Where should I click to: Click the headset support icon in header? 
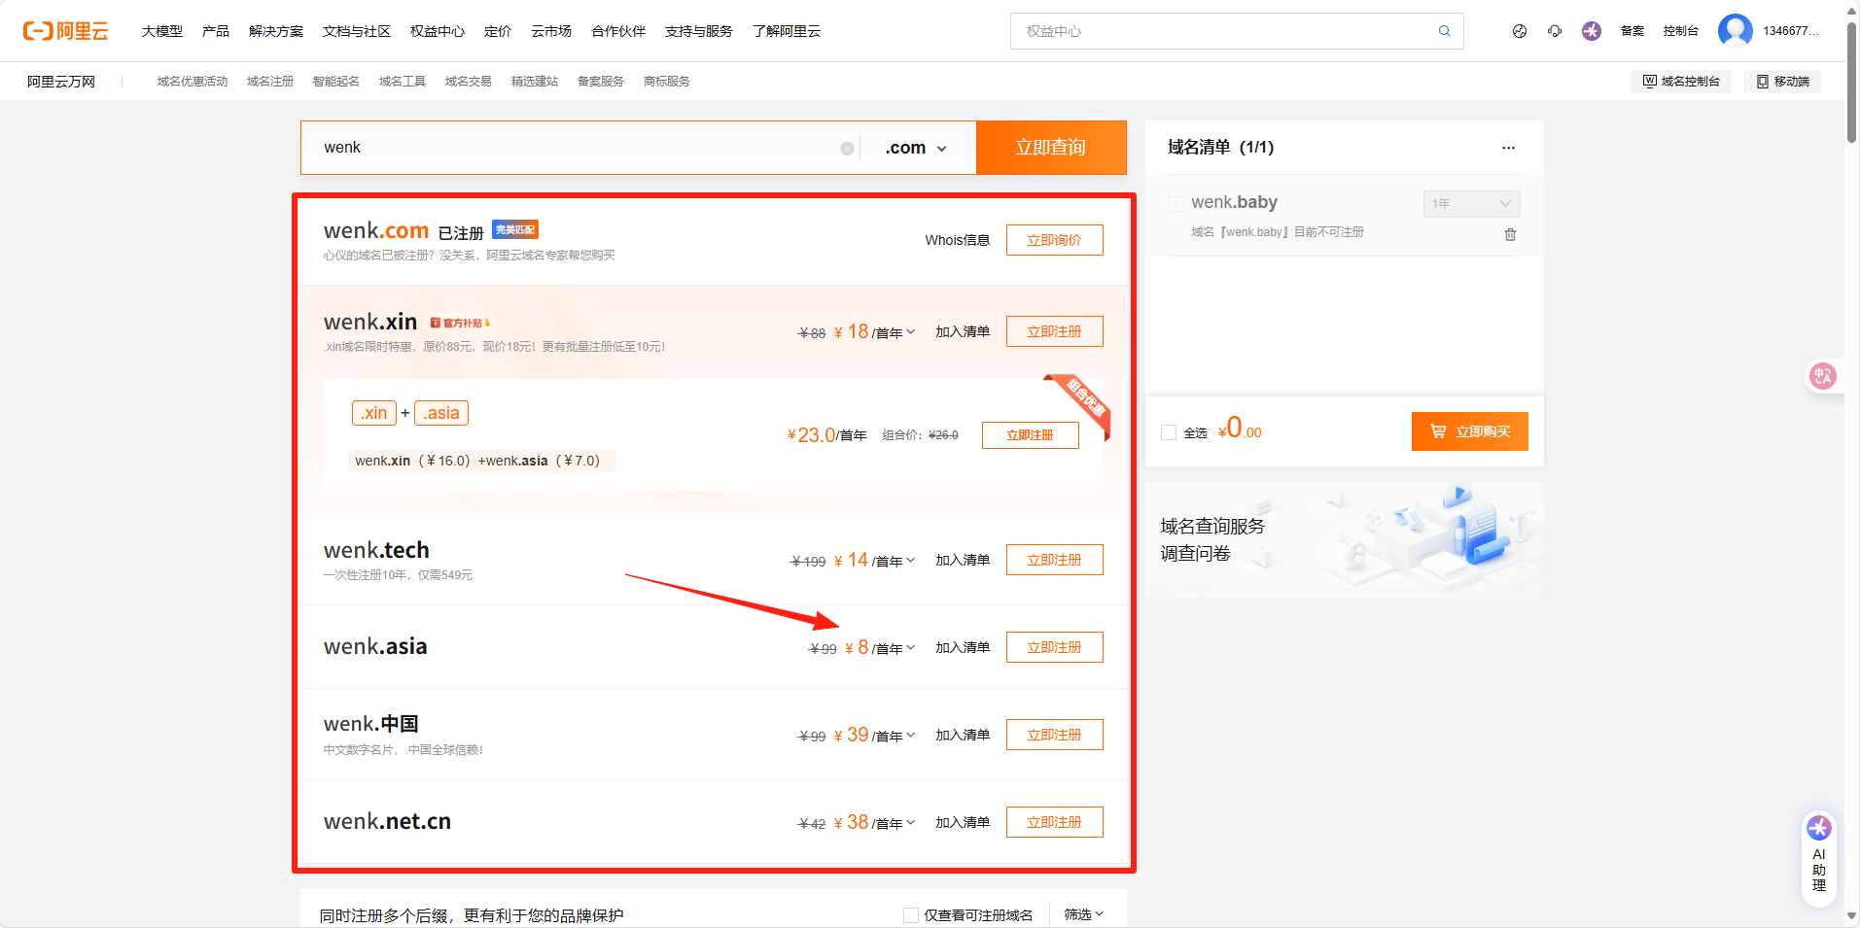tap(1556, 31)
